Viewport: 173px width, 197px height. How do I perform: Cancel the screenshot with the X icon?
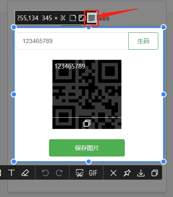(113, 173)
